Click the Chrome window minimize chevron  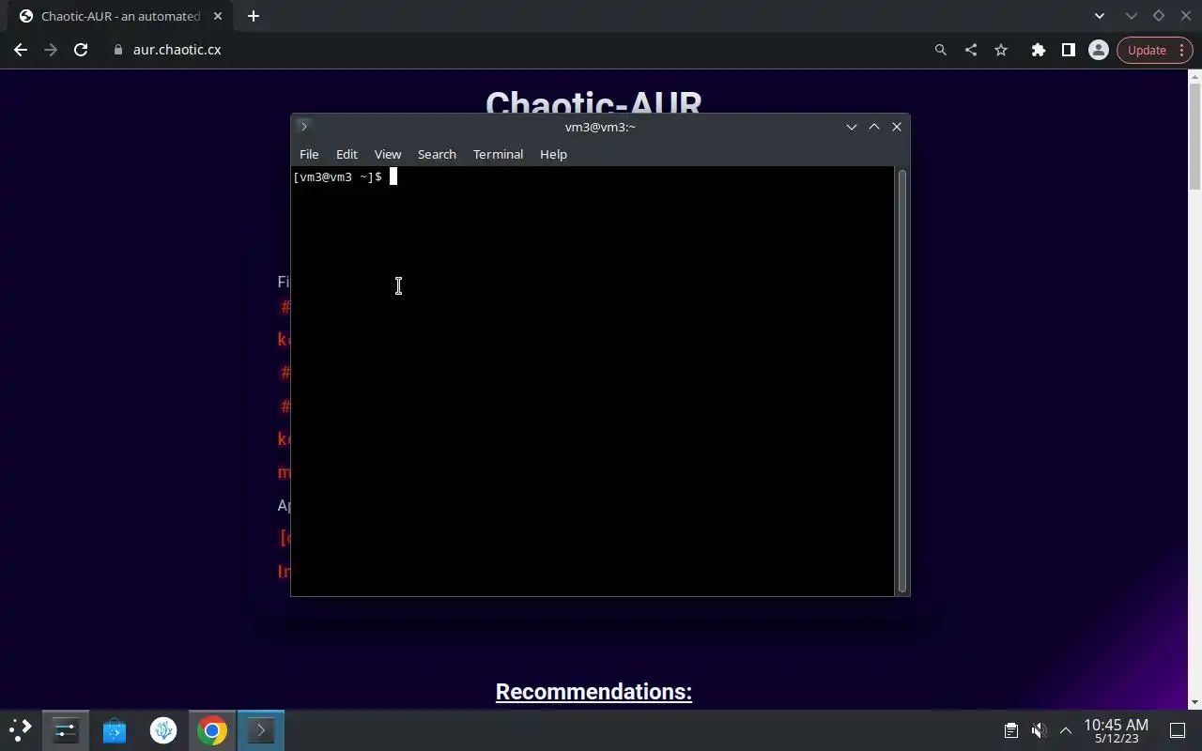coord(1132,16)
